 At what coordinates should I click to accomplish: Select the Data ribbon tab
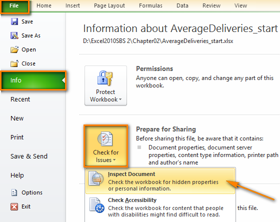click(x=182, y=5)
